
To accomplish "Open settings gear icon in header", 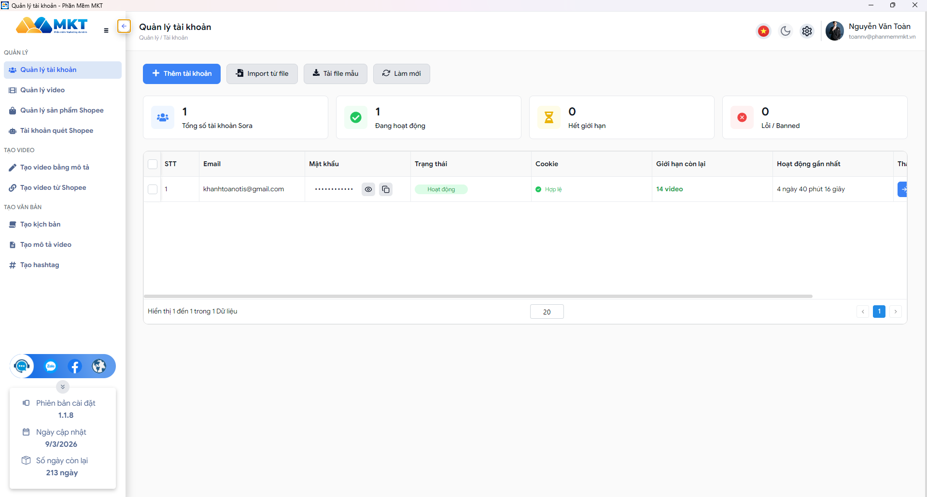I will click(807, 31).
